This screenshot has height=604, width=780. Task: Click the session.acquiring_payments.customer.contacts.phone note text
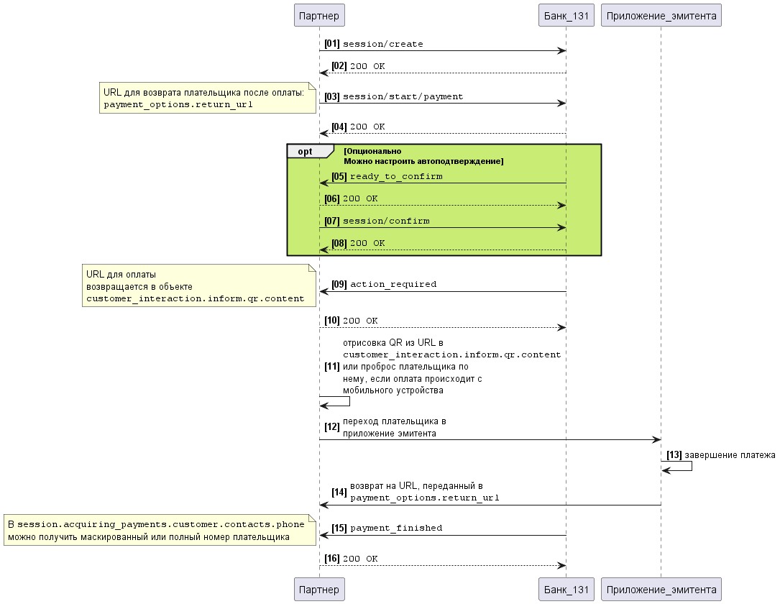point(161,524)
